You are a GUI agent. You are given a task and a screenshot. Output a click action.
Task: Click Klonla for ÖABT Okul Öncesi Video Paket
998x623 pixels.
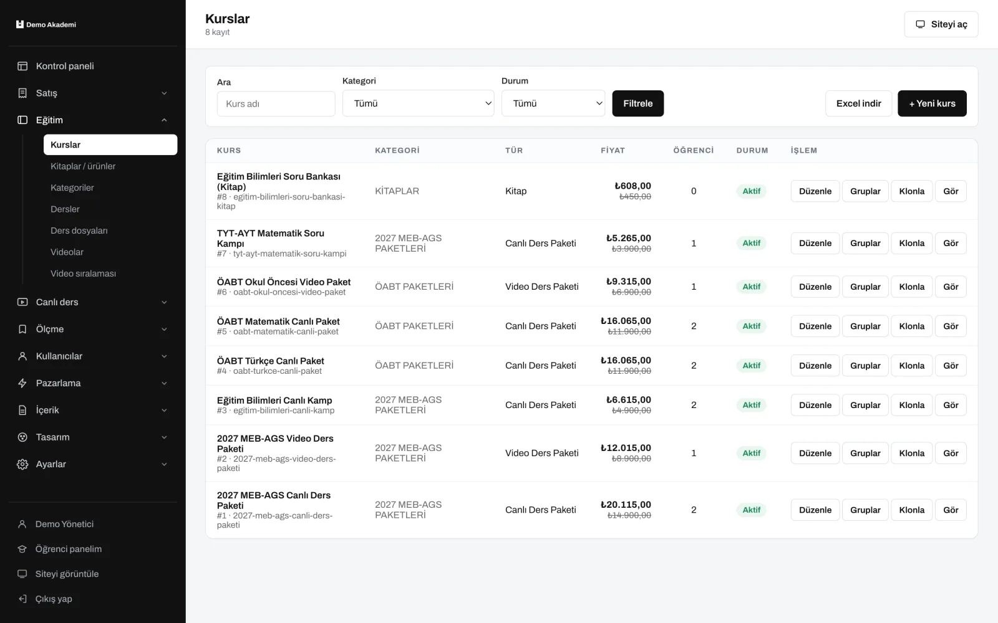[x=911, y=287]
